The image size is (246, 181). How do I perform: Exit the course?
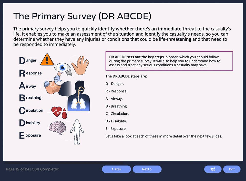click(x=232, y=169)
